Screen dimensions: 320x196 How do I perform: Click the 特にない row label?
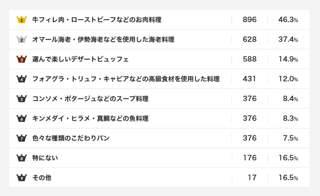pyautogui.click(x=45, y=158)
